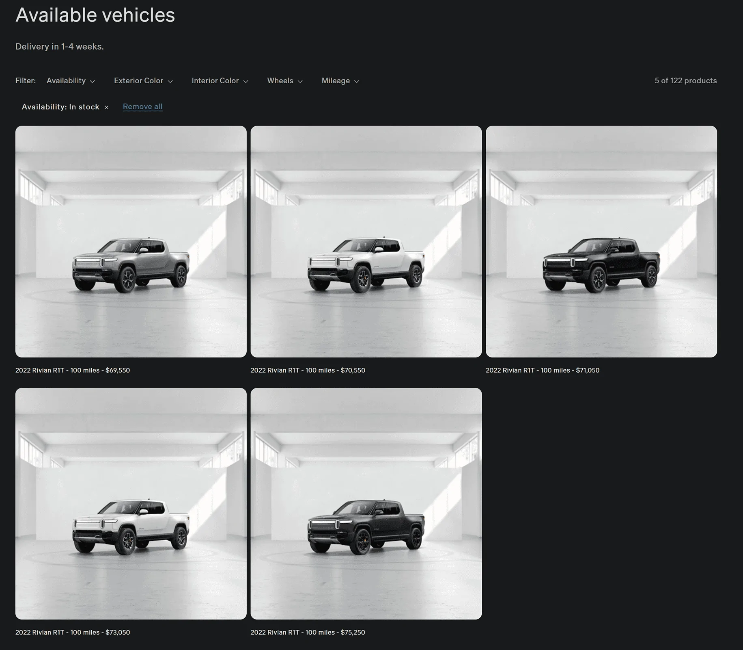Click the Remove all filters link
The width and height of the screenshot is (743, 650).
142,106
